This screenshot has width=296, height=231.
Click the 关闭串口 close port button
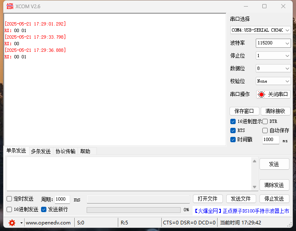click(x=273, y=94)
